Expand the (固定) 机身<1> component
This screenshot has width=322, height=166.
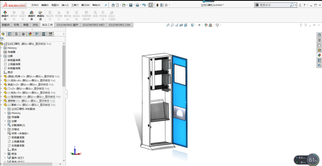pyautogui.click(x=1, y=76)
